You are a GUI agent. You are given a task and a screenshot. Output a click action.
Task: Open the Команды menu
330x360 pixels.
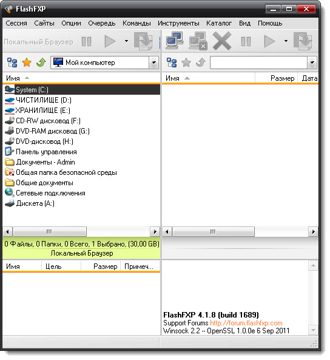(136, 23)
